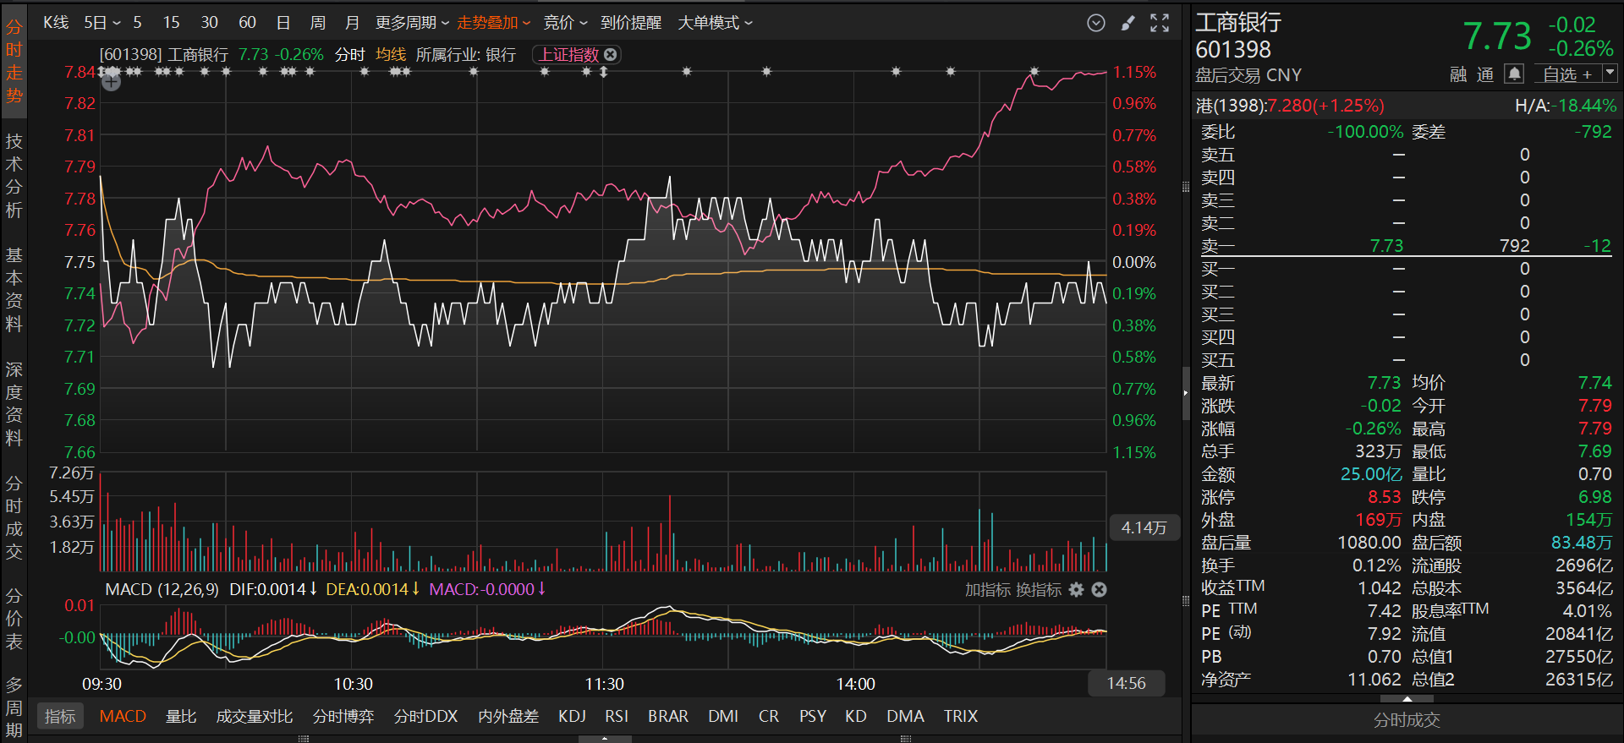Expand the 自选 dropdown arrow
The width and height of the screenshot is (1624, 743).
1610,74
